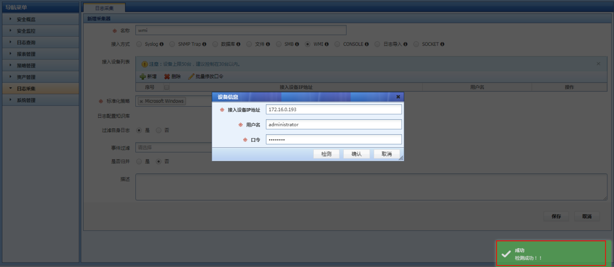Click the 检测 button in the dialog
The image size is (614, 267).
326,154
